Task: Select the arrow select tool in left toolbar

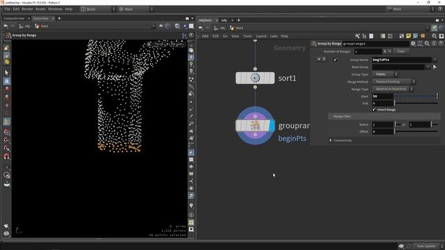Action: pos(7,72)
